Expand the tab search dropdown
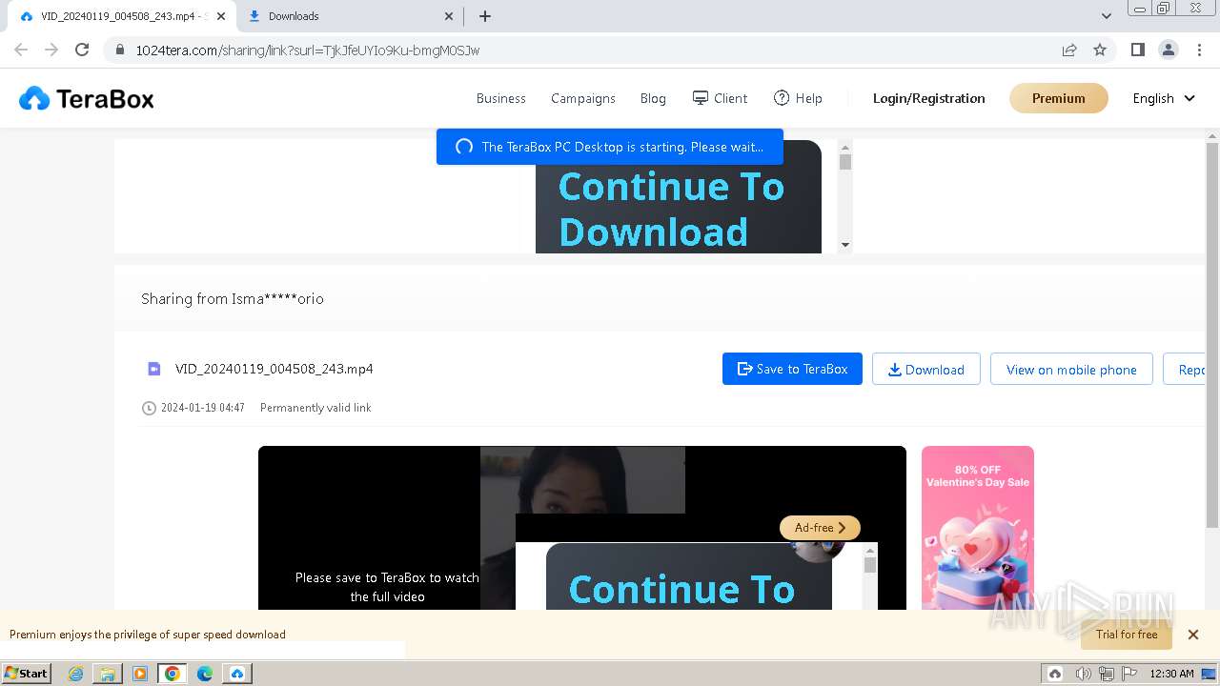The width and height of the screenshot is (1220, 686). coord(1106,16)
